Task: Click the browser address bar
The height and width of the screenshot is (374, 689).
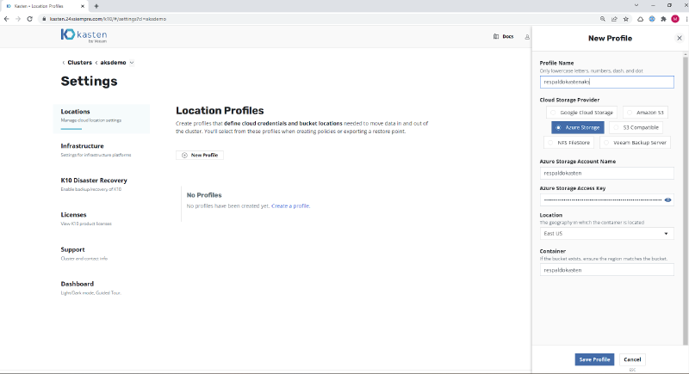Action: click(x=316, y=19)
